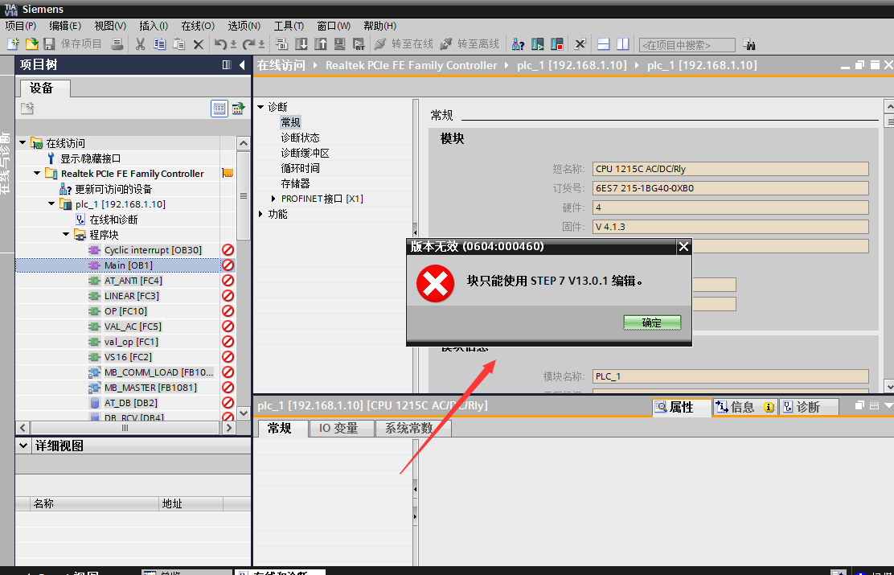Click the Cut scissors icon in toolbar
The height and width of the screenshot is (575, 894).
point(140,44)
